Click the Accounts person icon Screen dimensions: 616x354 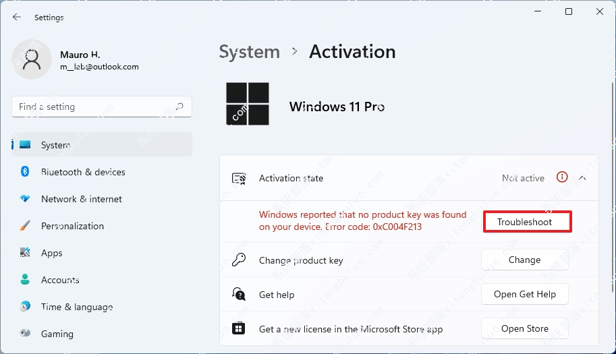[x=25, y=280]
